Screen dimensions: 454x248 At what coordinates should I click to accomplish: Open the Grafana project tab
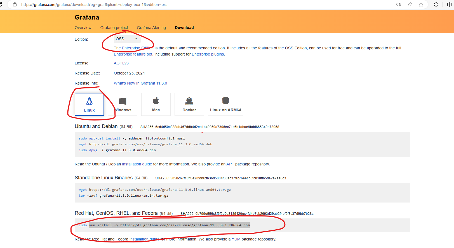click(114, 28)
